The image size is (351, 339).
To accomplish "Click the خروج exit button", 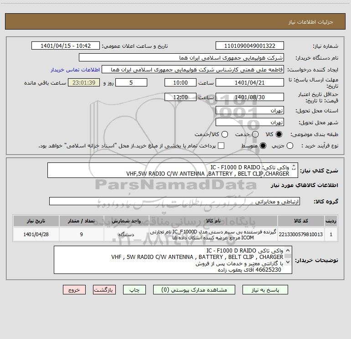I will (x=74, y=290).
